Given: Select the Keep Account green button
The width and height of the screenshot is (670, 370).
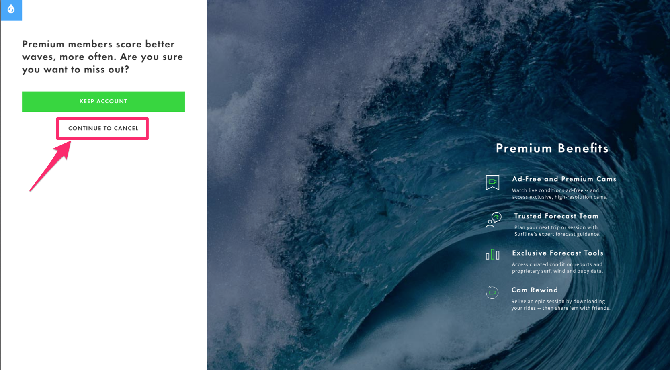Looking at the screenshot, I should pyautogui.click(x=103, y=102).
